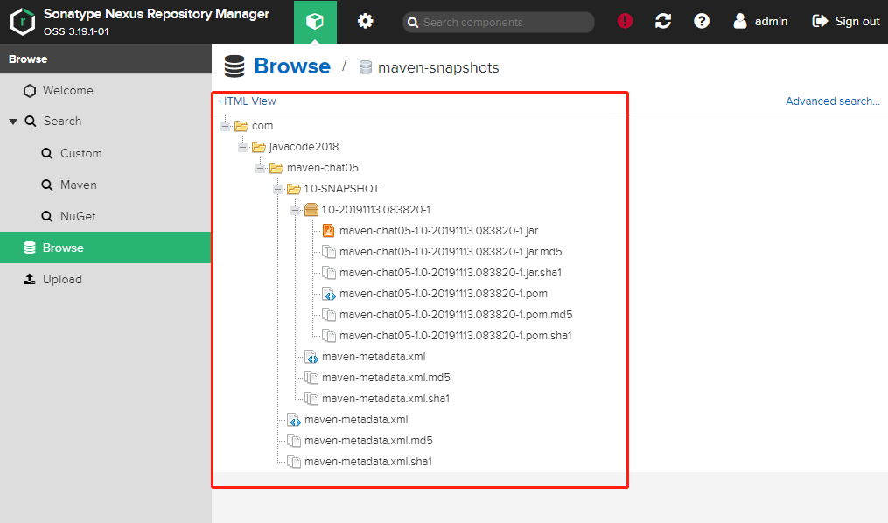
Task: Collapse the com folder node
Action: point(226,126)
